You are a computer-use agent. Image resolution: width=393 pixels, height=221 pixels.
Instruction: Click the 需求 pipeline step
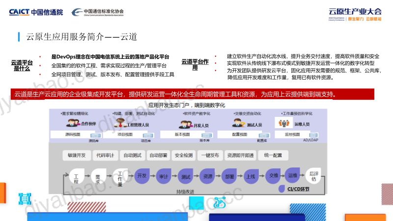click(98, 176)
